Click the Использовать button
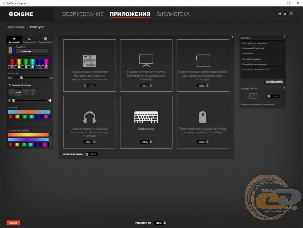303x228 pixels. click(274, 82)
